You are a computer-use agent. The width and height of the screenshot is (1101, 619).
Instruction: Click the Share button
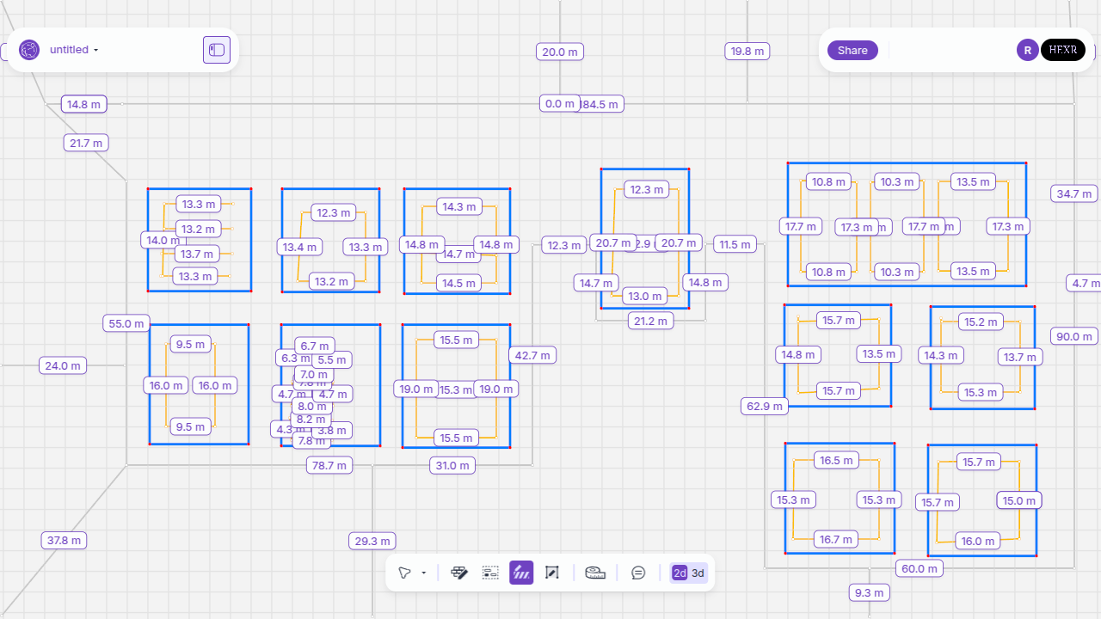pyautogui.click(x=852, y=50)
